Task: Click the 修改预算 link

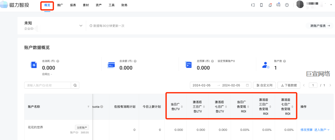Action: coord(307,130)
